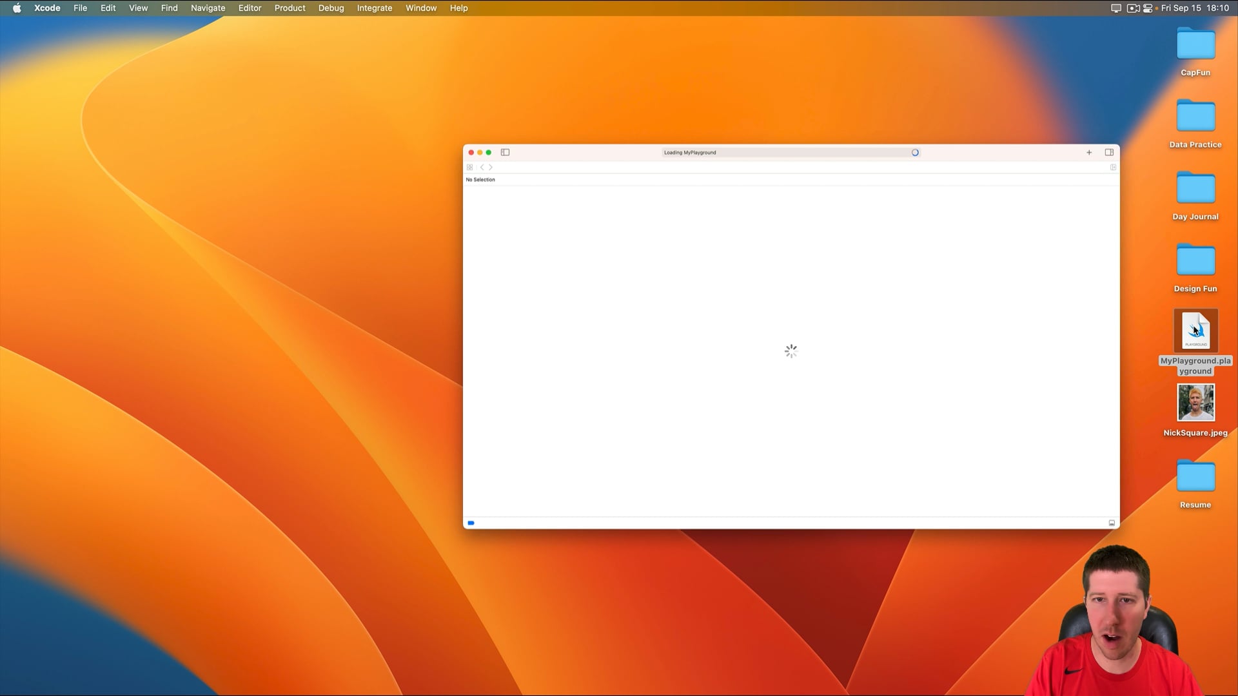Select the MyPlayground.playground file icon
The height and width of the screenshot is (696, 1238).
pyautogui.click(x=1195, y=331)
